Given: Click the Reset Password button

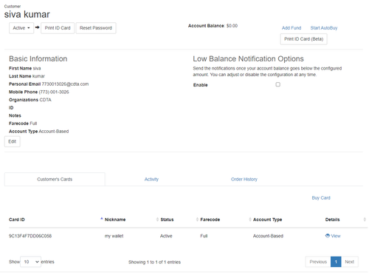Looking at the screenshot, I should (x=96, y=28).
